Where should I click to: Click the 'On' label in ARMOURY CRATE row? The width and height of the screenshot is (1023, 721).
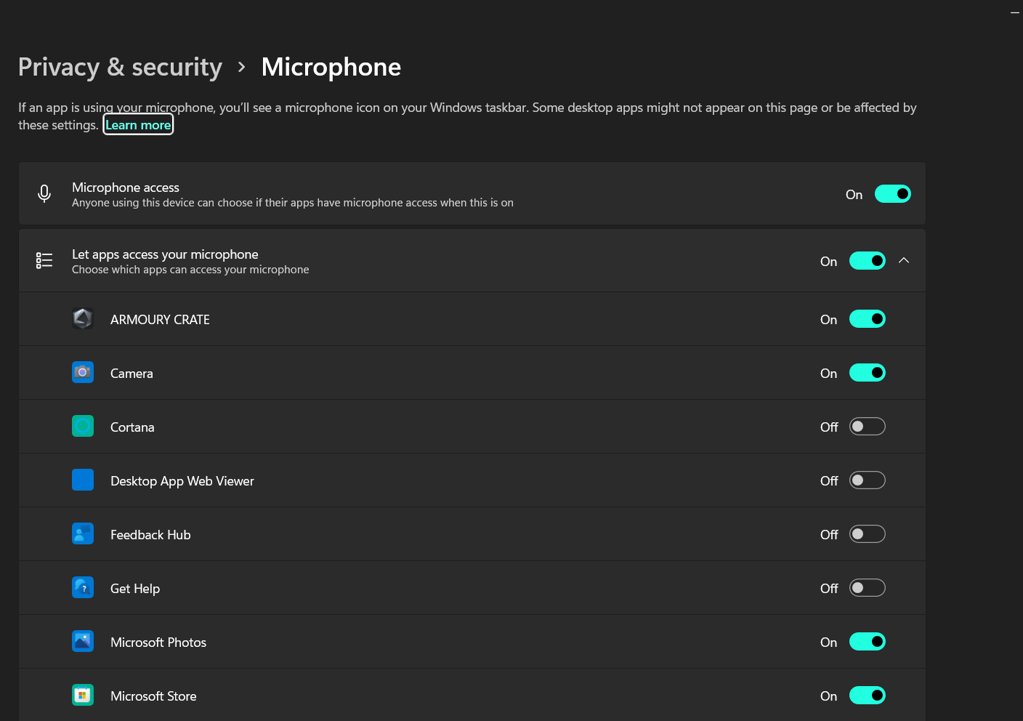pos(828,320)
